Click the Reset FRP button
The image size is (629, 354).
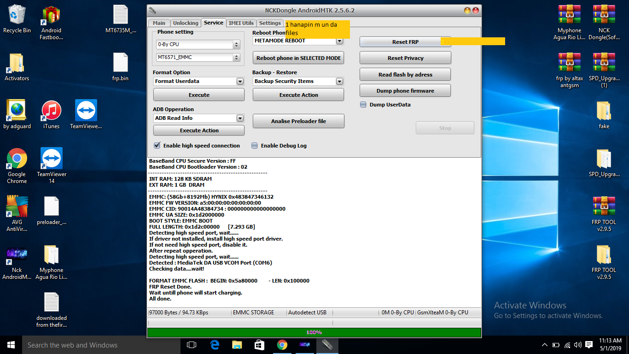pyautogui.click(x=405, y=42)
